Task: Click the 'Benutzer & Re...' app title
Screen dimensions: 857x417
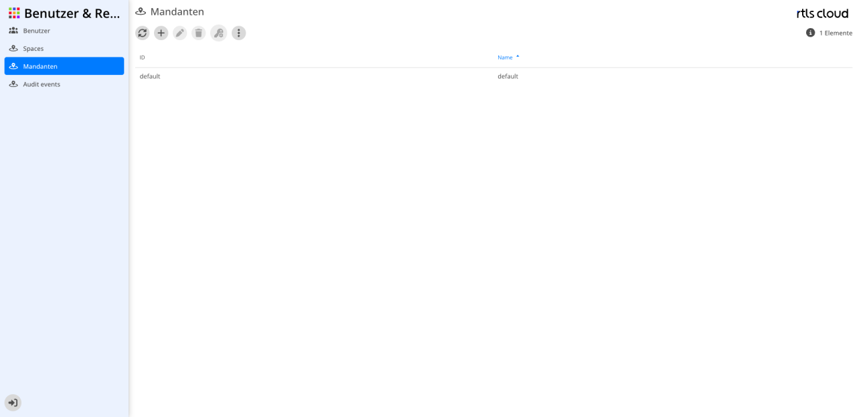Action: coord(72,13)
